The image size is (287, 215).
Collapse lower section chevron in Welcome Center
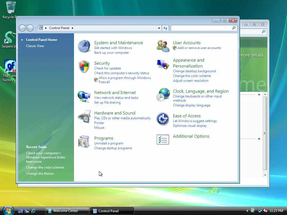pyautogui.click(x=259, y=139)
